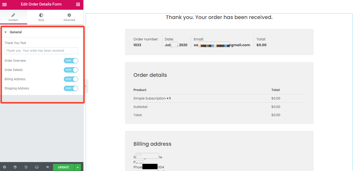This screenshot has height=171, width=355.
Task: Select the Content tab
Action: pyautogui.click(x=13, y=17)
